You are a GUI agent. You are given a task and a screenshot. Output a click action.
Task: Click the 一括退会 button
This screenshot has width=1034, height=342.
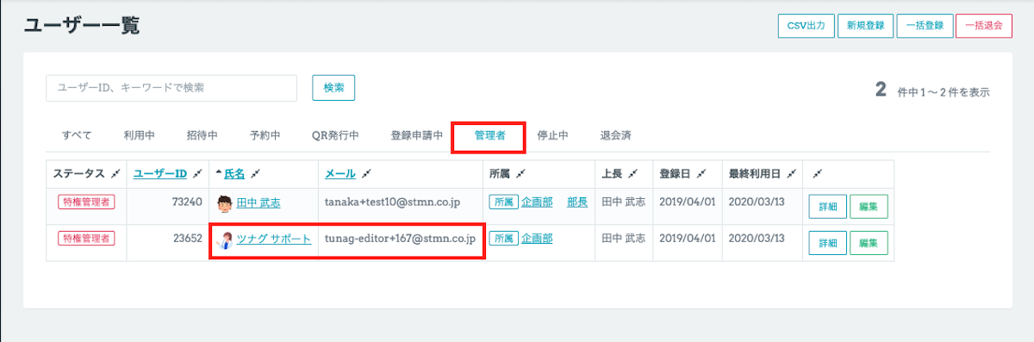(984, 26)
